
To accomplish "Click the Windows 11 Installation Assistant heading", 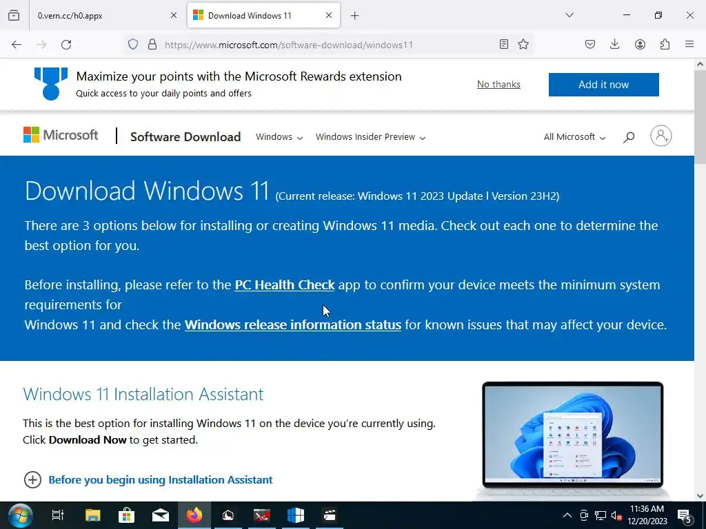I will [x=143, y=394].
